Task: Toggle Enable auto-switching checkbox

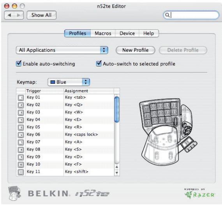Action: (x=19, y=63)
